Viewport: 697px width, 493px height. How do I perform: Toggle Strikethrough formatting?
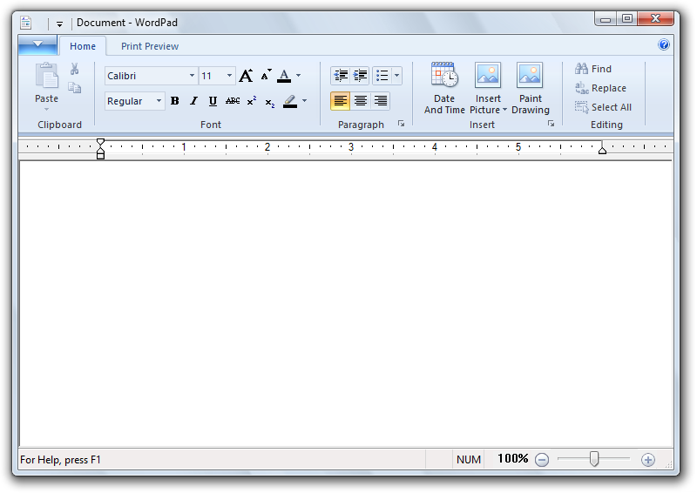coord(233,101)
